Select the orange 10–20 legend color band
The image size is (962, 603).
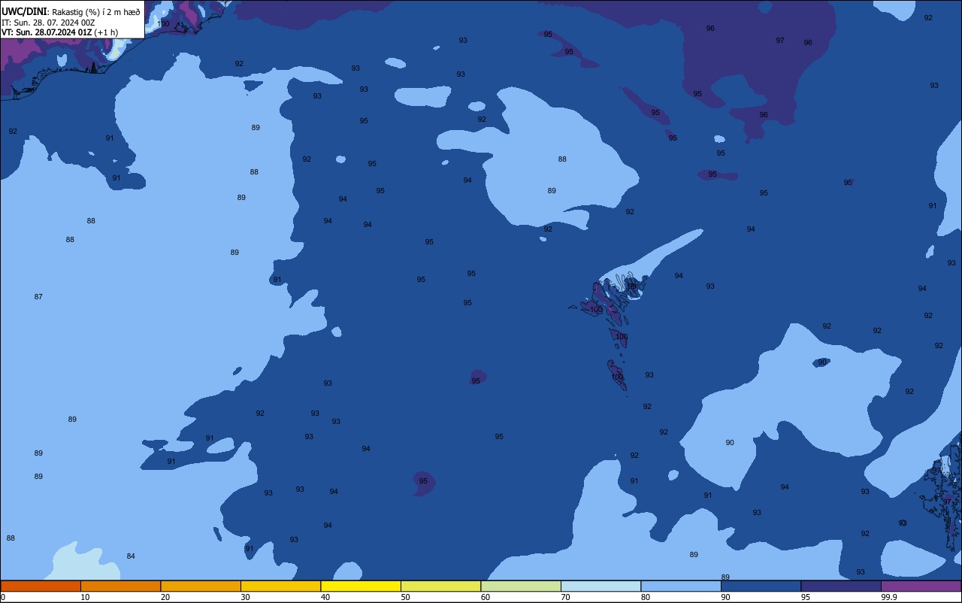[x=120, y=586]
